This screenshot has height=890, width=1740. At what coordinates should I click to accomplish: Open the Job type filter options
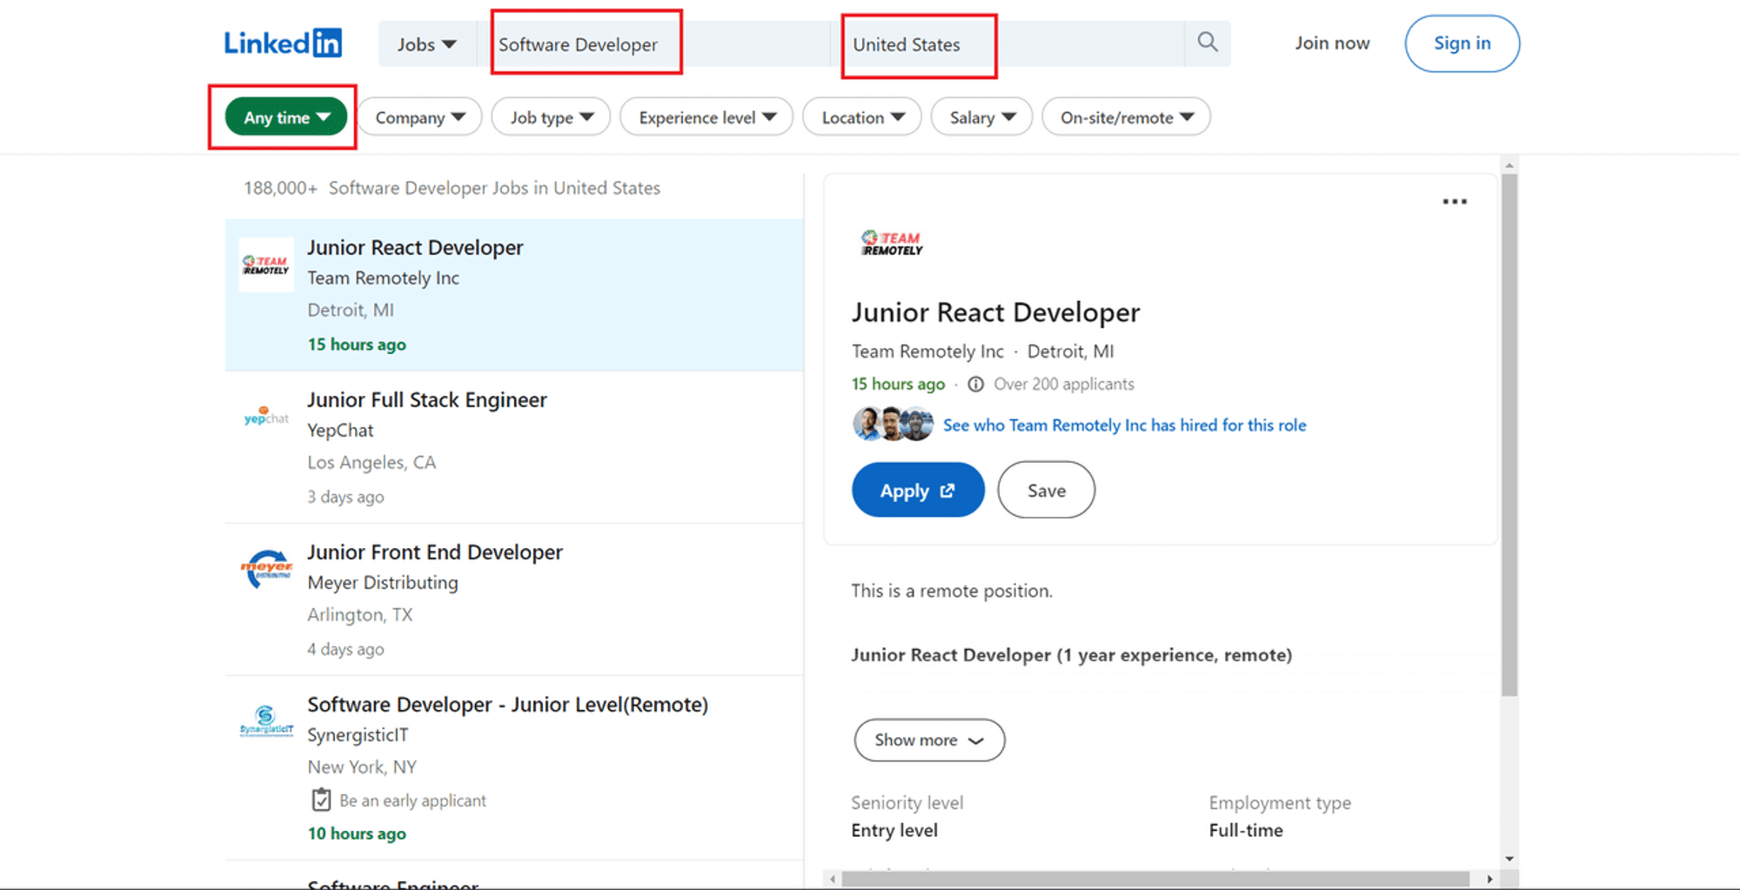pos(550,117)
